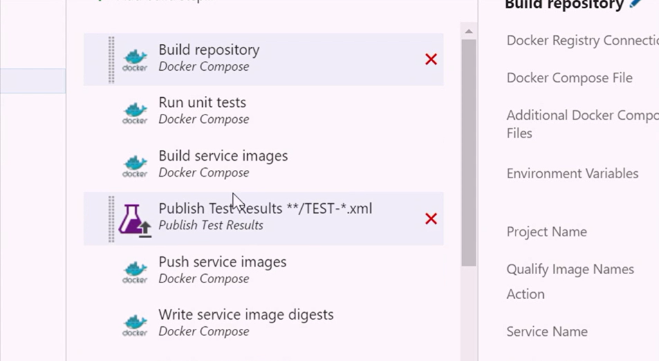Click the purple flask Publish Test Results icon
Screen dimensions: 659x361
pyautogui.click(x=134, y=219)
